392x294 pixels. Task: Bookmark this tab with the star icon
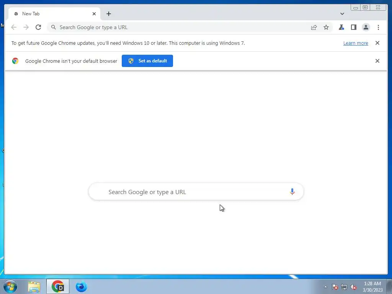(x=326, y=27)
